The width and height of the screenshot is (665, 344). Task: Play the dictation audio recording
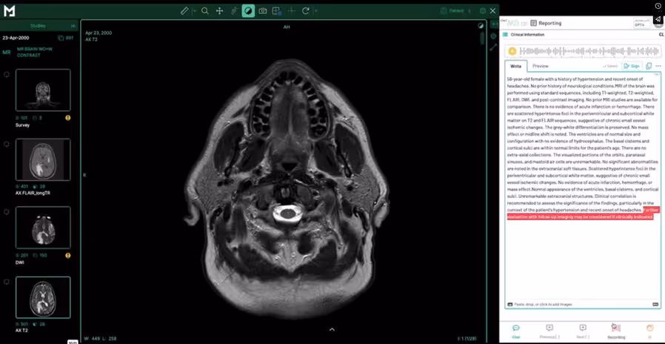pyautogui.click(x=512, y=50)
